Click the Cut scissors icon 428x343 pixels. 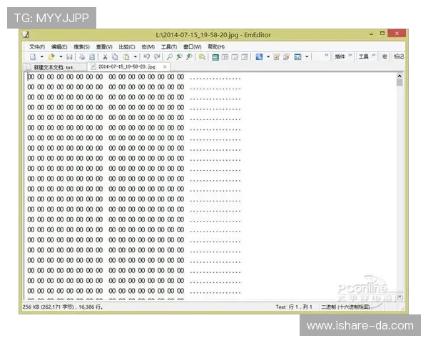coord(105,56)
